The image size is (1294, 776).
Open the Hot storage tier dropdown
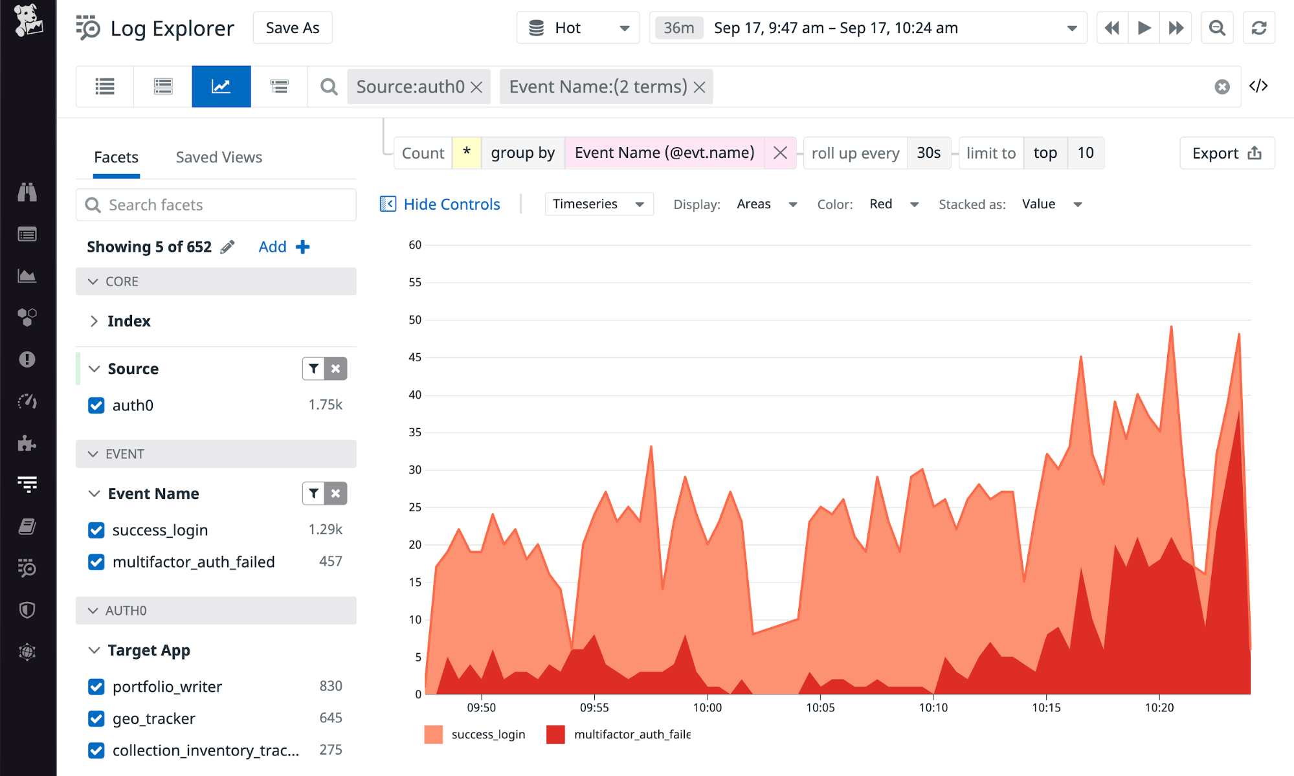click(577, 27)
